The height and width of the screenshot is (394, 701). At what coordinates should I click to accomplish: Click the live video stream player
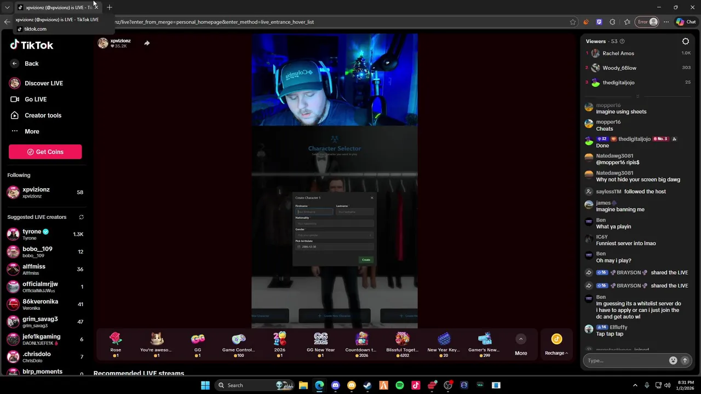coord(335,181)
